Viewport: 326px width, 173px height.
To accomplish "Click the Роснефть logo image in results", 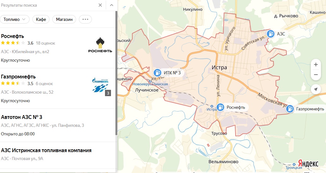I will 100,45.
